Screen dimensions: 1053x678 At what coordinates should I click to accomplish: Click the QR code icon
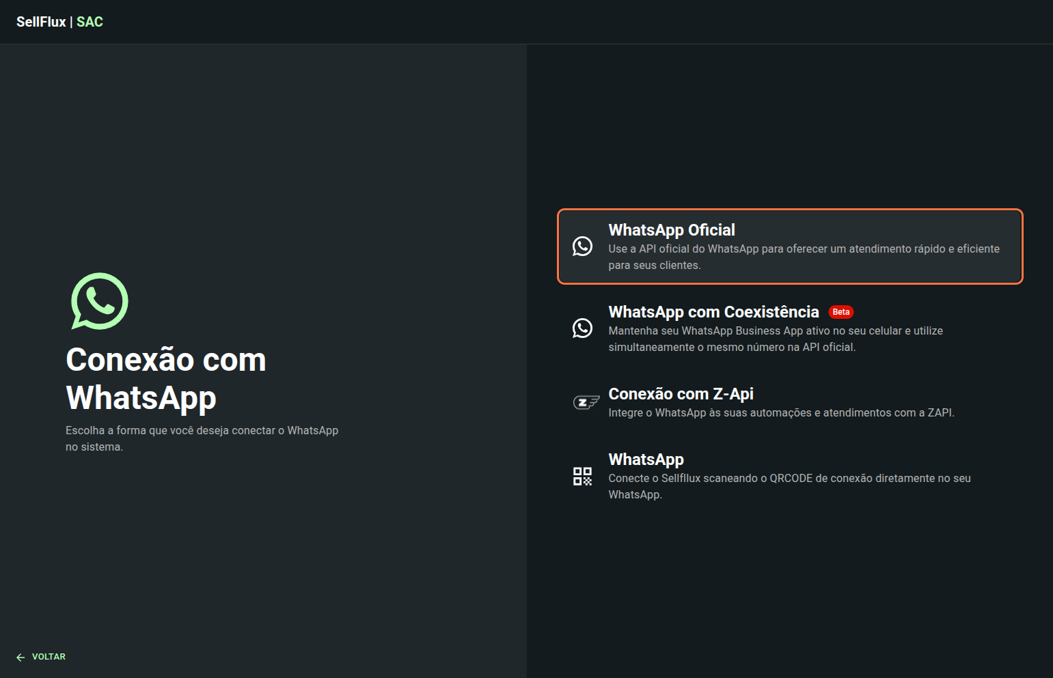pyautogui.click(x=582, y=476)
